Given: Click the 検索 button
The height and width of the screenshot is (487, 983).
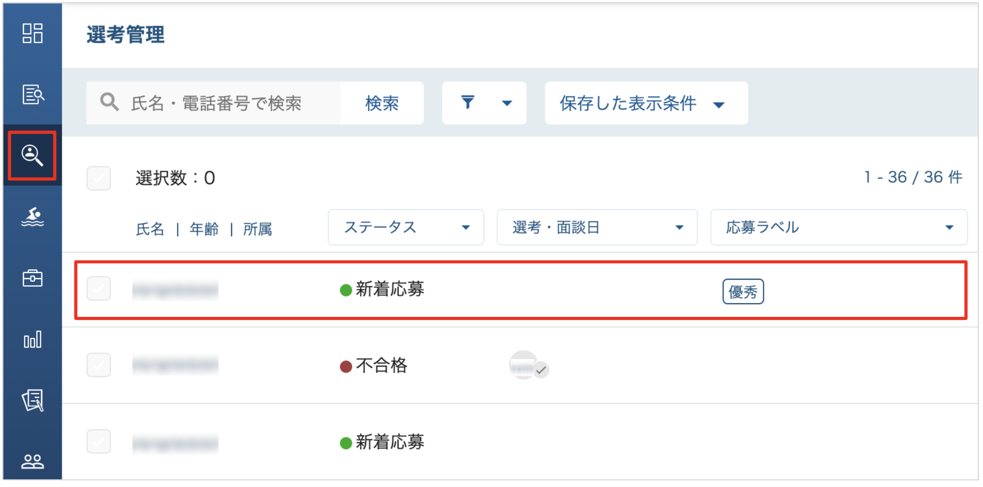Looking at the screenshot, I should point(382,103).
